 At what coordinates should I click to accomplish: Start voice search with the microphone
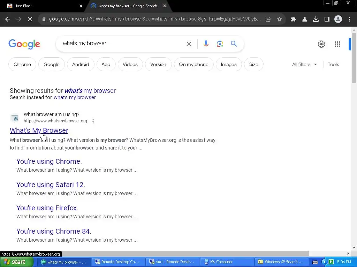pos(206,44)
